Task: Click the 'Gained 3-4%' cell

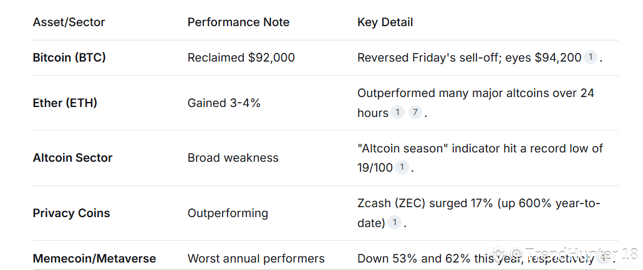Action: tap(224, 103)
